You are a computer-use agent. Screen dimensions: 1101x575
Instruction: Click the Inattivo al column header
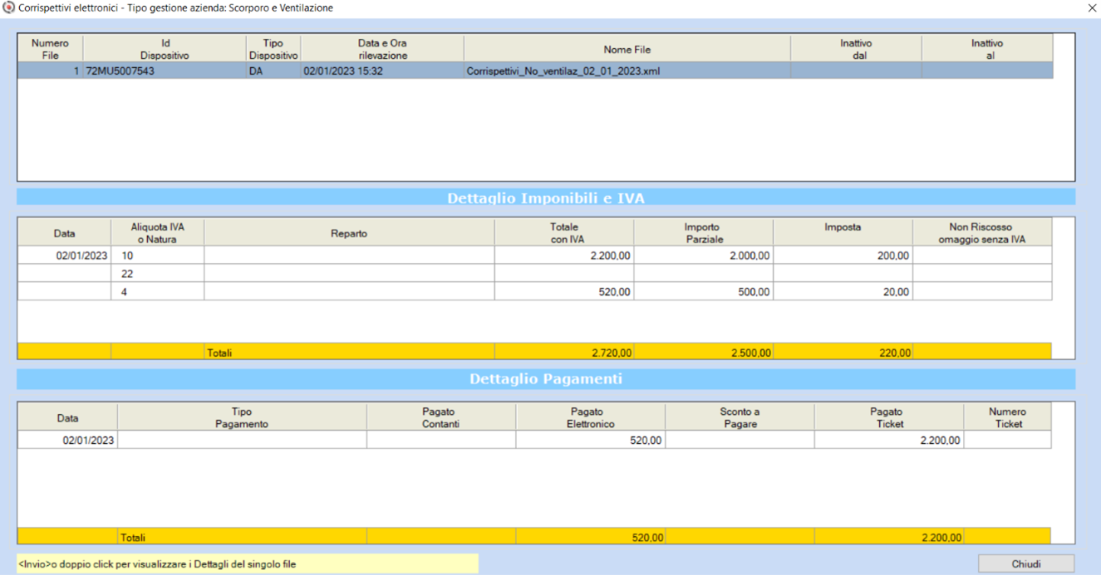click(987, 49)
